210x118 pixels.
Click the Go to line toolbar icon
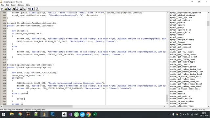[24, 9]
